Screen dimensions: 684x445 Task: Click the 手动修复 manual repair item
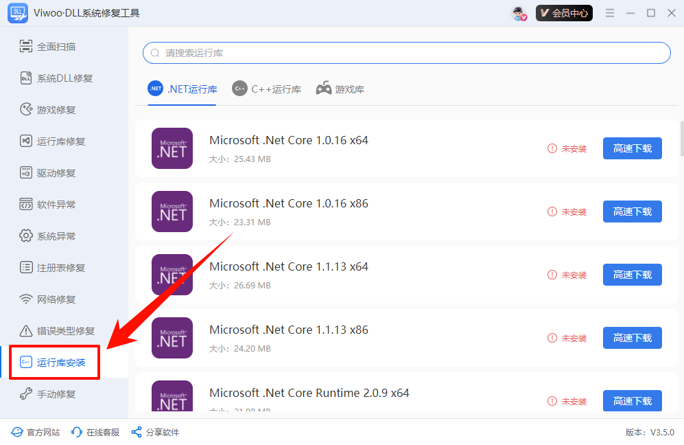[x=56, y=394]
